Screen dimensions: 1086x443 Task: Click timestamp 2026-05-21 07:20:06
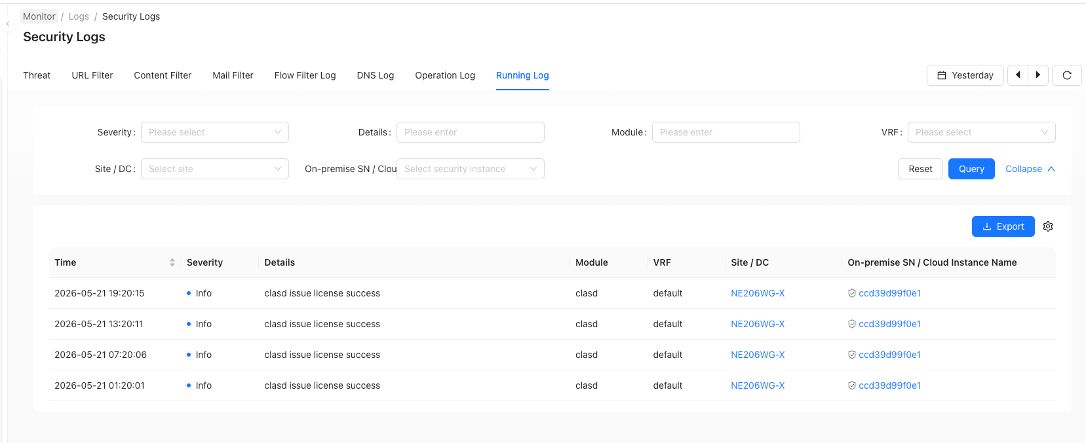coord(100,355)
